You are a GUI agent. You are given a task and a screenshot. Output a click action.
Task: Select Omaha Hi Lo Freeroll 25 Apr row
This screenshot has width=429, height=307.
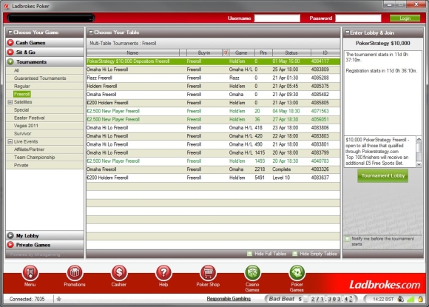[x=213, y=70]
